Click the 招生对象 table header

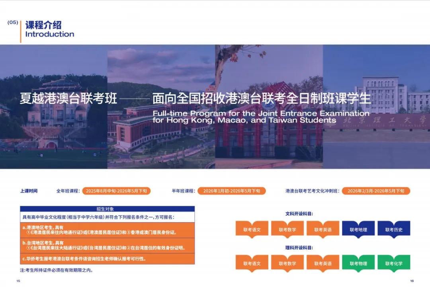107,209
